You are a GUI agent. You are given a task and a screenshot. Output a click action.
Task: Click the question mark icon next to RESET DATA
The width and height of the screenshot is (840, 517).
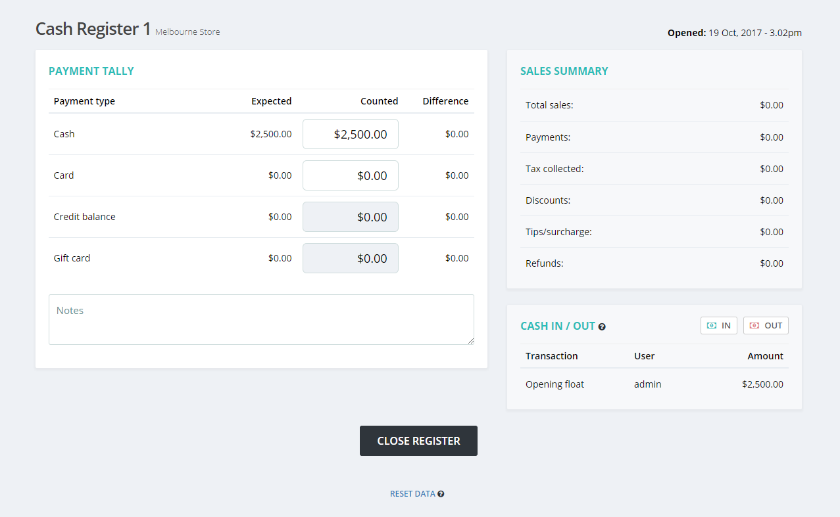pyautogui.click(x=441, y=493)
